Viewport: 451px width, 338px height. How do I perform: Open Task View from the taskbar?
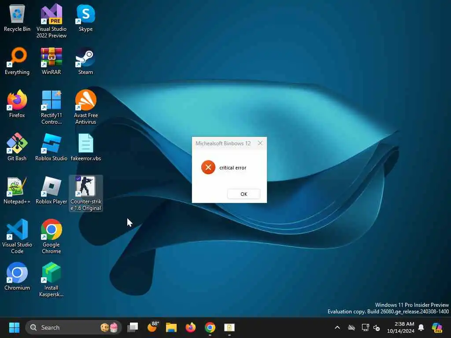[133, 327]
